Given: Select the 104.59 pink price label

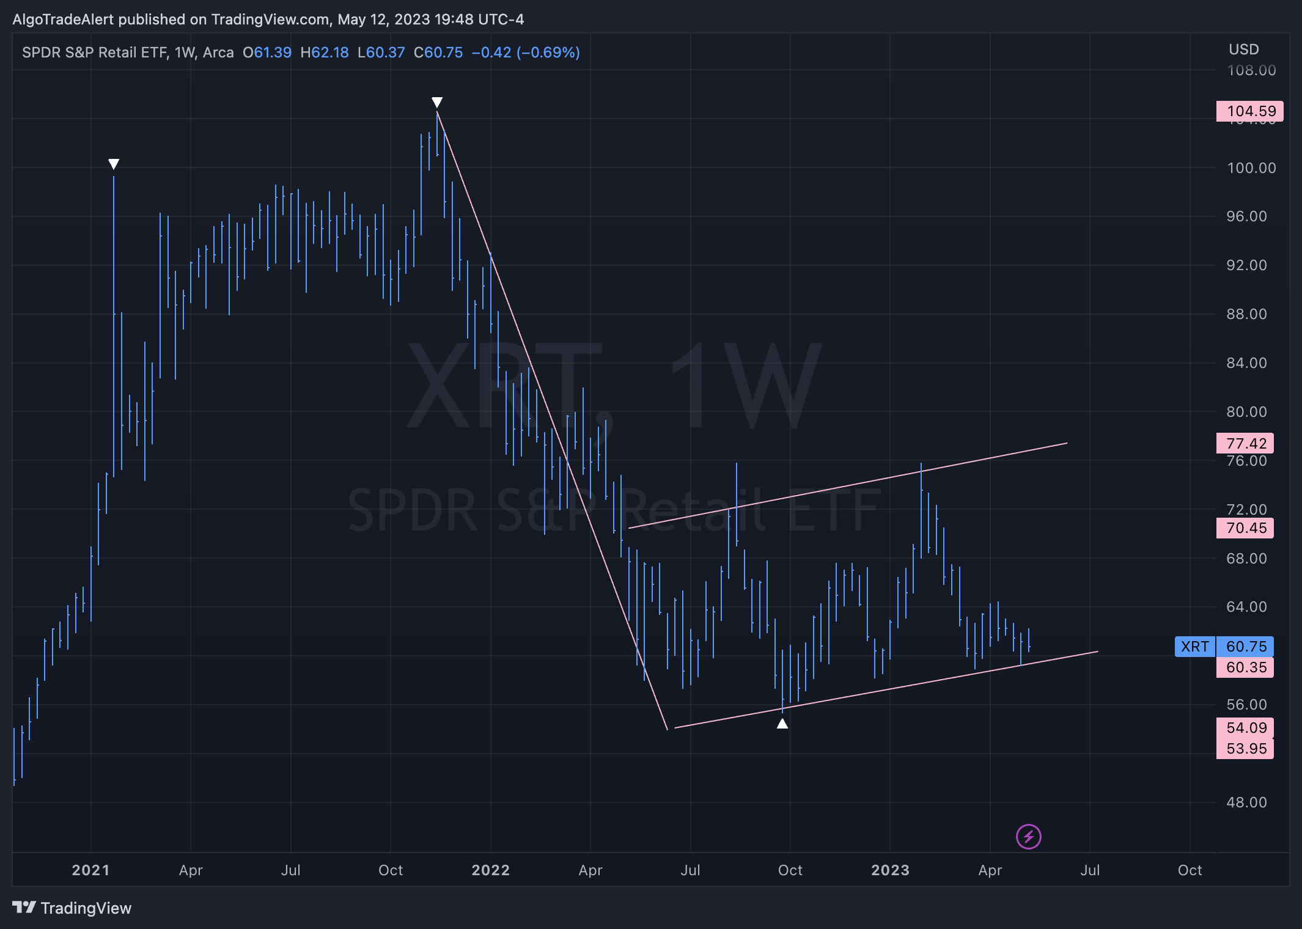Looking at the screenshot, I should click(1249, 111).
